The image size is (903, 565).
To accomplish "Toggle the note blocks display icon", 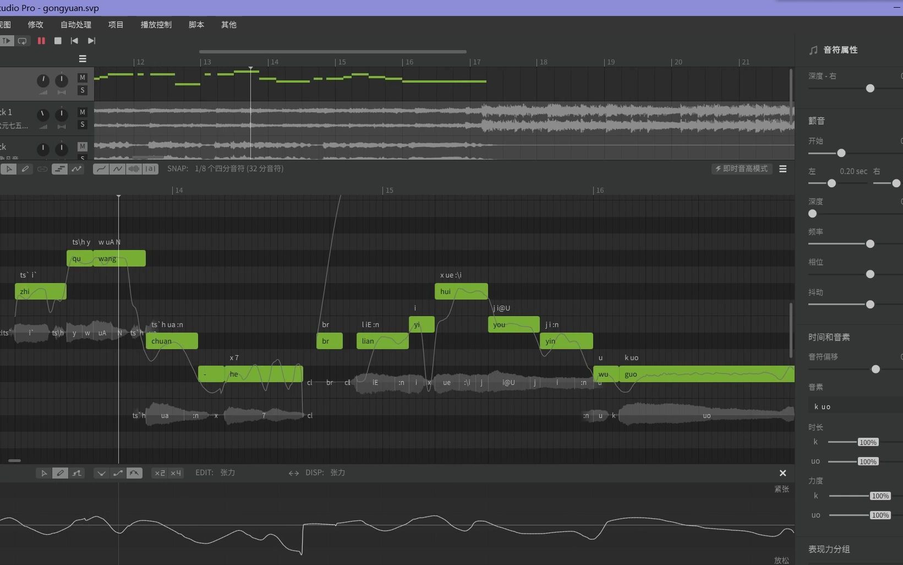I will (59, 169).
